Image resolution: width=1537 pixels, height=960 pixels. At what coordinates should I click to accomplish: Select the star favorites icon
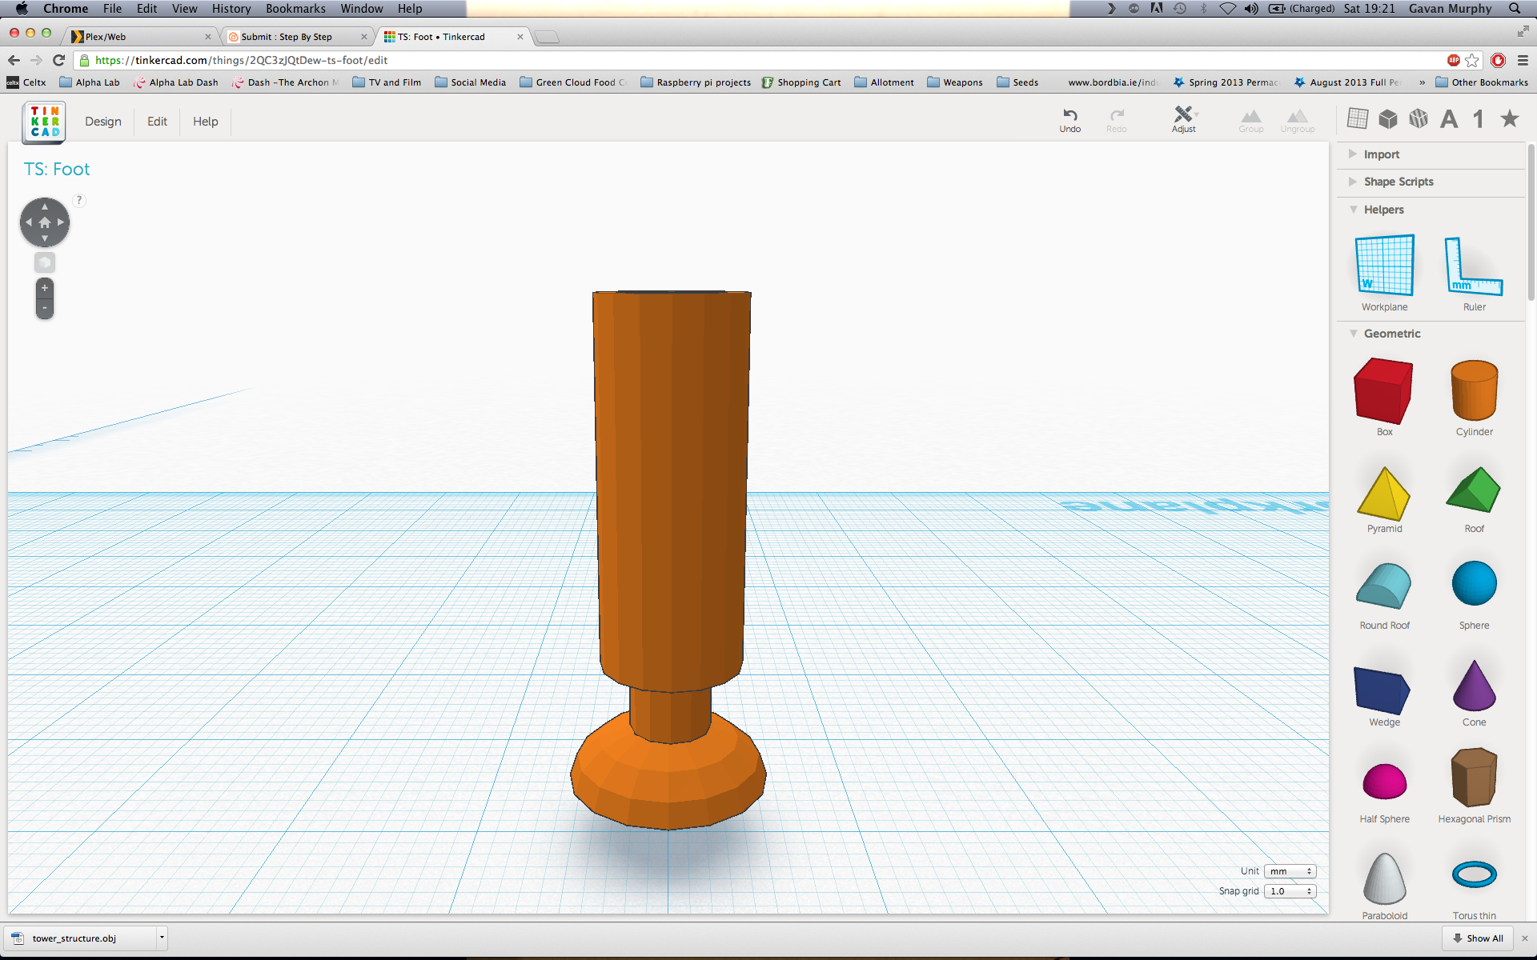1510,118
